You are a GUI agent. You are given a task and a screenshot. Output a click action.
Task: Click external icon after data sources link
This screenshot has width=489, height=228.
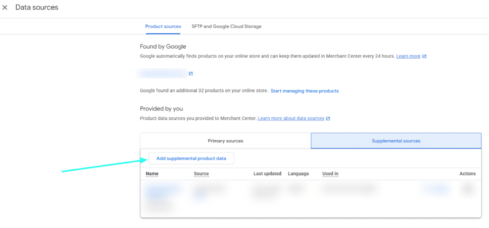pyautogui.click(x=328, y=118)
